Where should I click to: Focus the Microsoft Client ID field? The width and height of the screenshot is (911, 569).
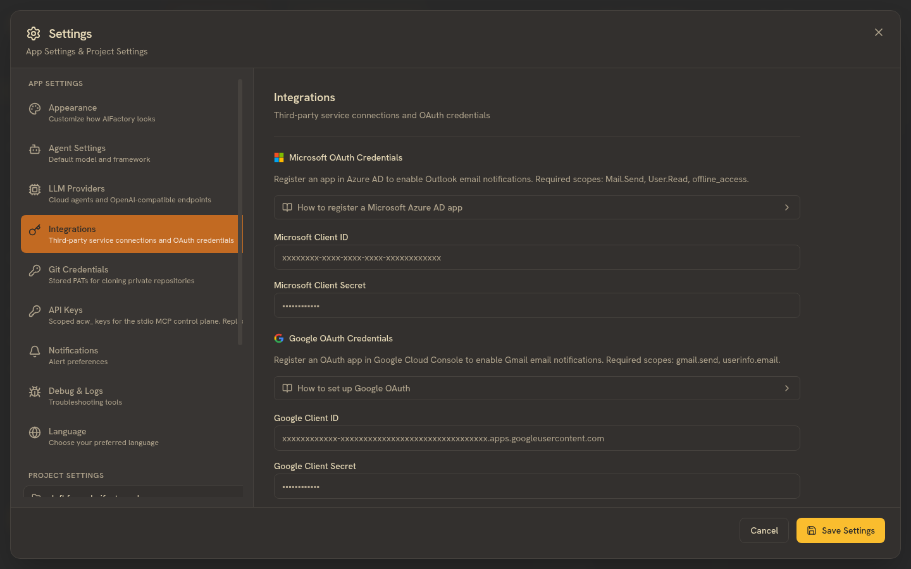pyautogui.click(x=537, y=257)
